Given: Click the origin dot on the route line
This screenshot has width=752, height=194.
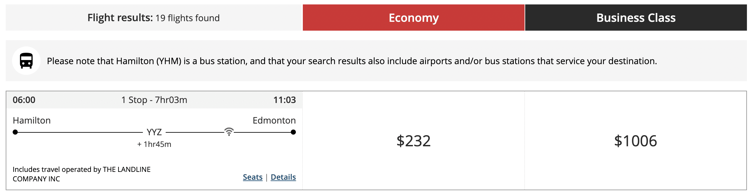Looking at the screenshot, I should coord(15,132).
